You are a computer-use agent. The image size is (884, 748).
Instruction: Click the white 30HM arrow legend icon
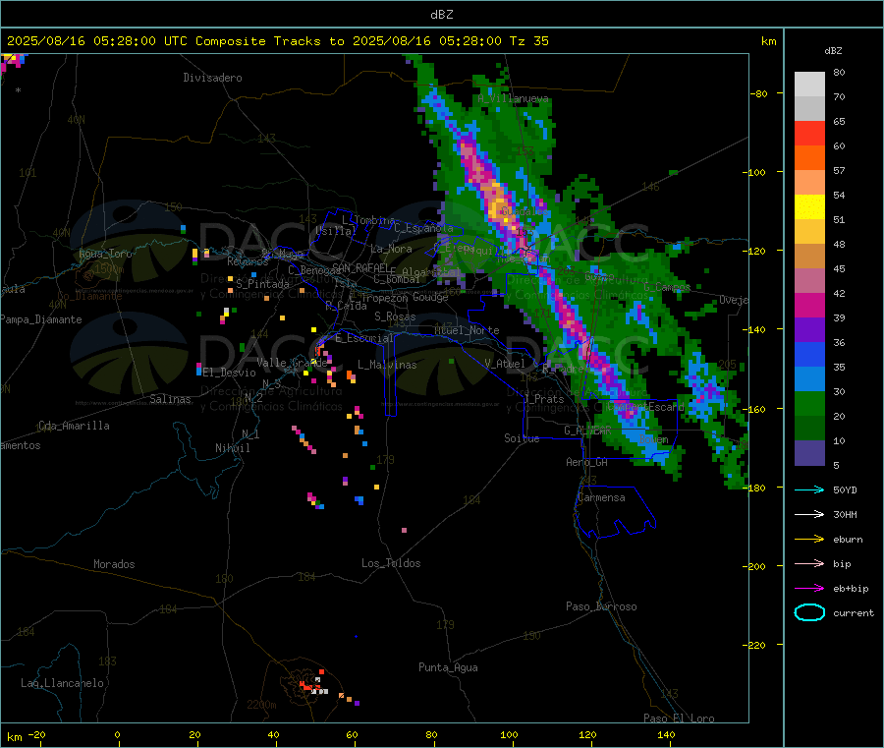coord(809,514)
